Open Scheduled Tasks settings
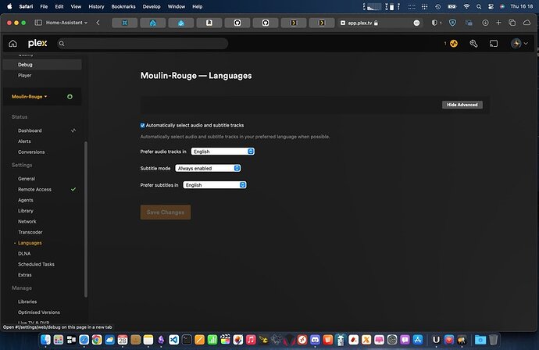 pos(36,264)
